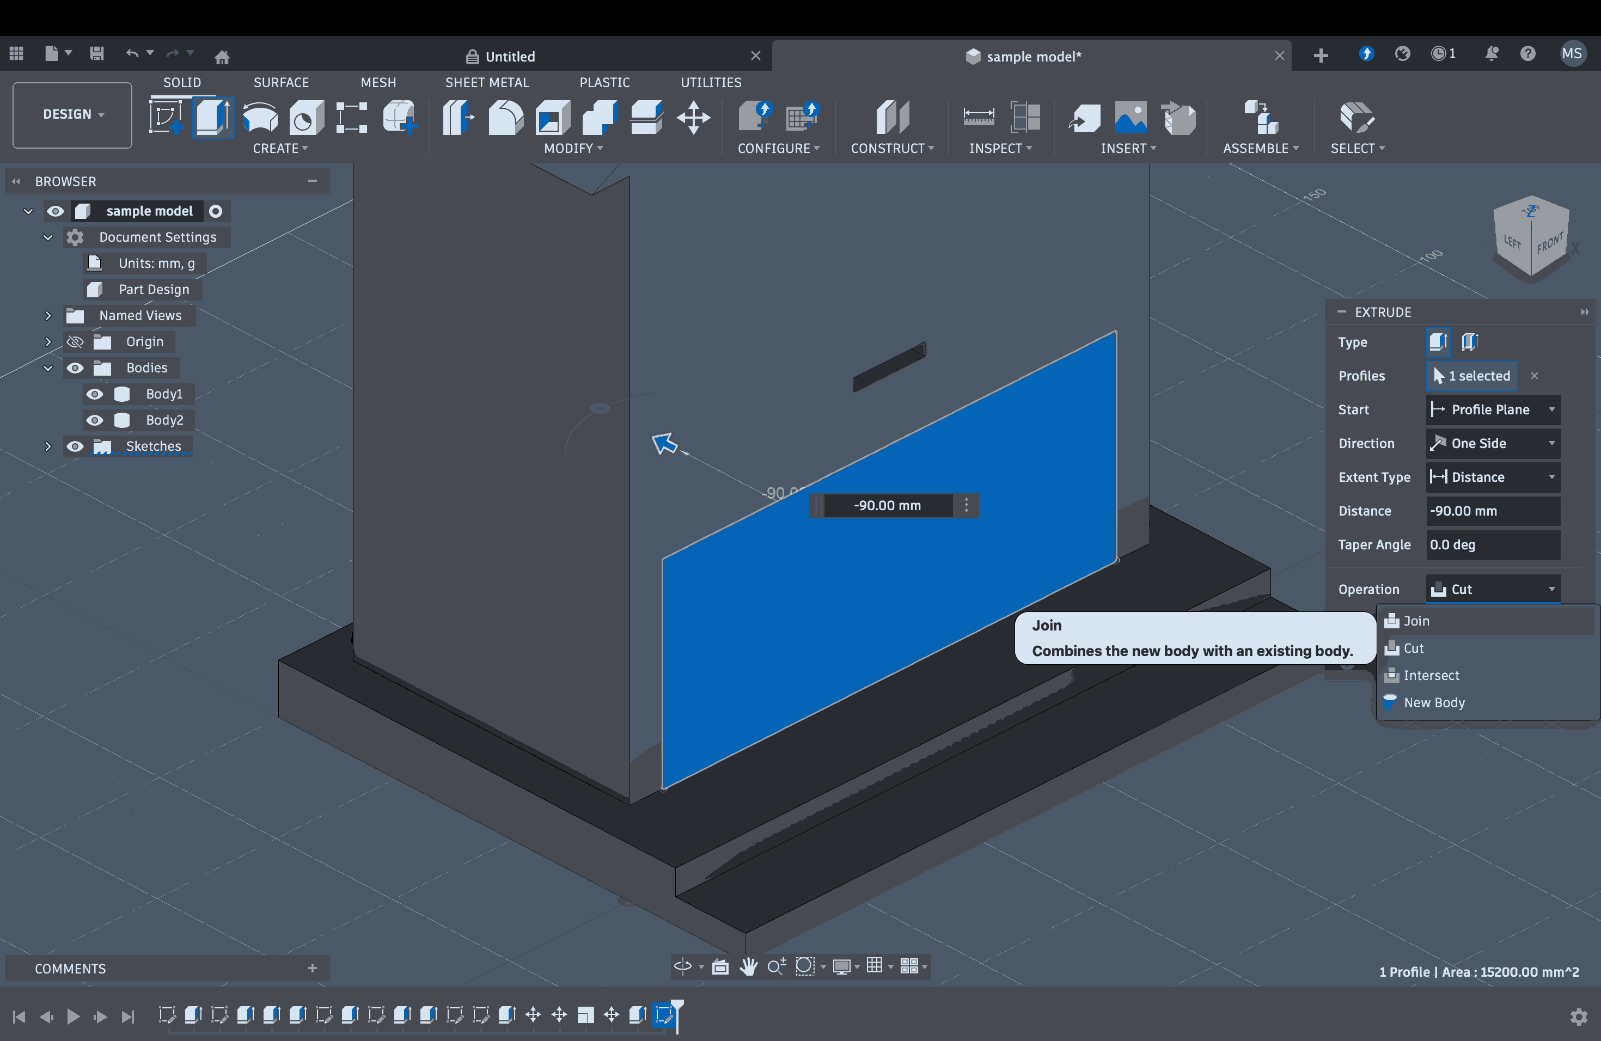The width and height of the screenshot is (1601, 1041).
Task: Open the Measure tool in Inspect
Action: (978, 118)
